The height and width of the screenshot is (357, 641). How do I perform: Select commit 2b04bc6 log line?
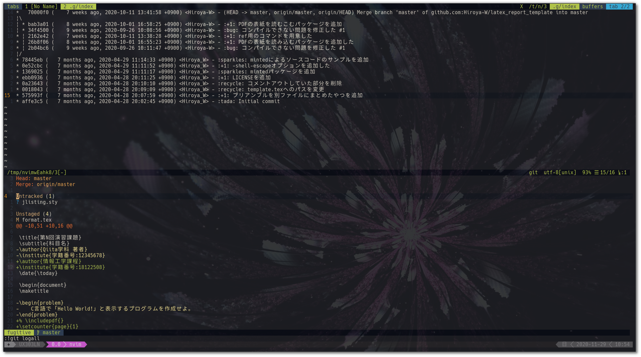181,48
